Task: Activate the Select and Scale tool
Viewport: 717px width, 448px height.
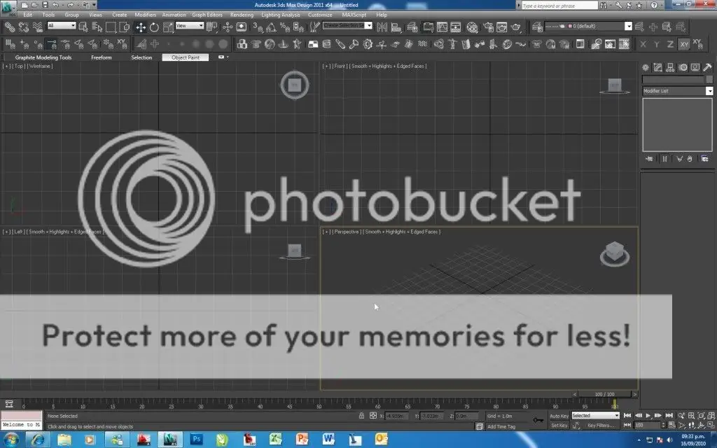Action: click(168, 27)
